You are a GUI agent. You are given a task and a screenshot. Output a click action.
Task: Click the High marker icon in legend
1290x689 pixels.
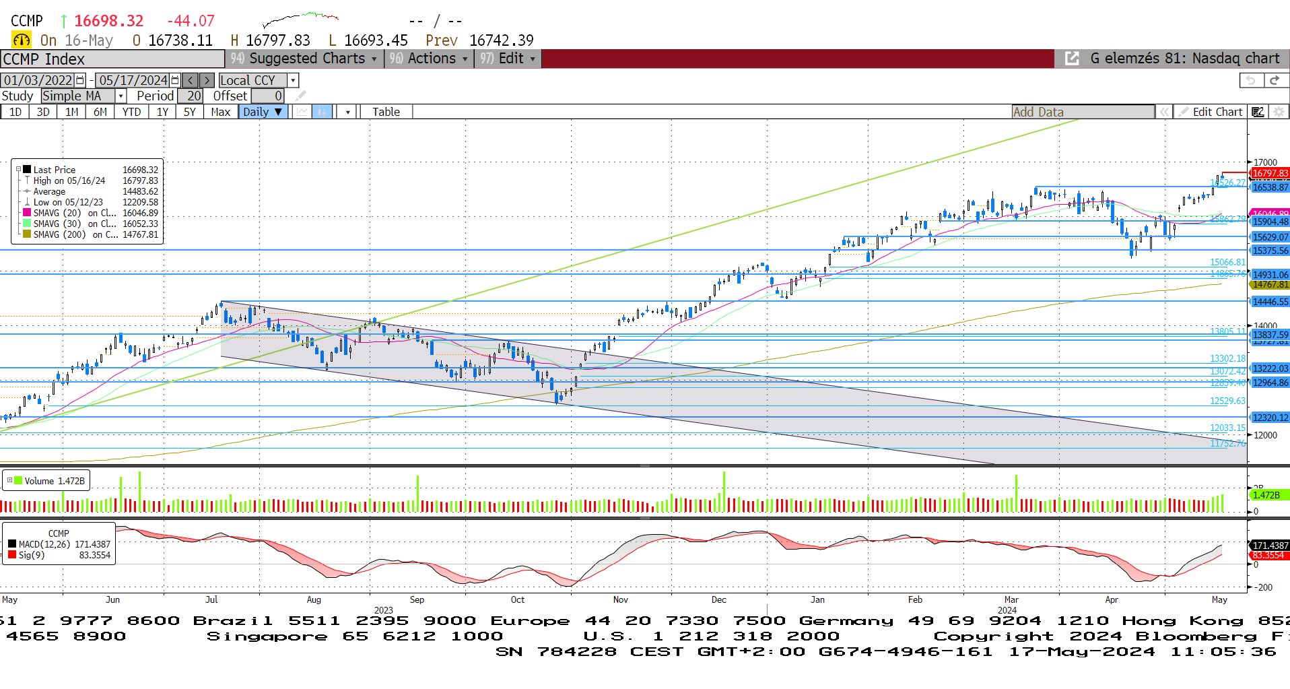point(27,181)
